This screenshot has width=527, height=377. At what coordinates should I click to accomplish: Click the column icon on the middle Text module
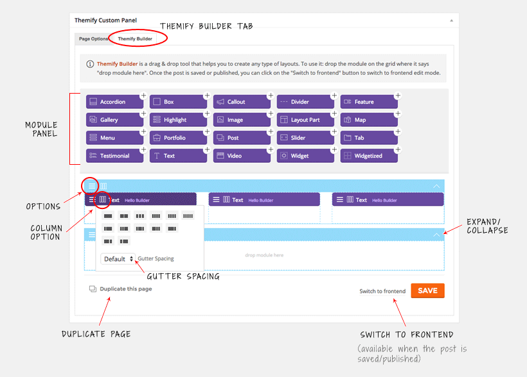click(226, 199)
